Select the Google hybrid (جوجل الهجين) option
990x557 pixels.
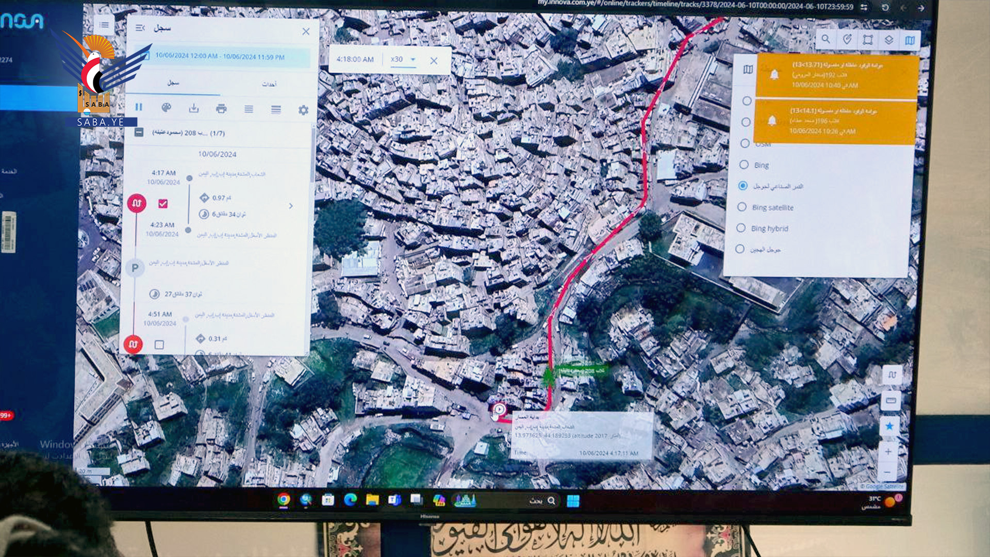[x=758, y=249]
